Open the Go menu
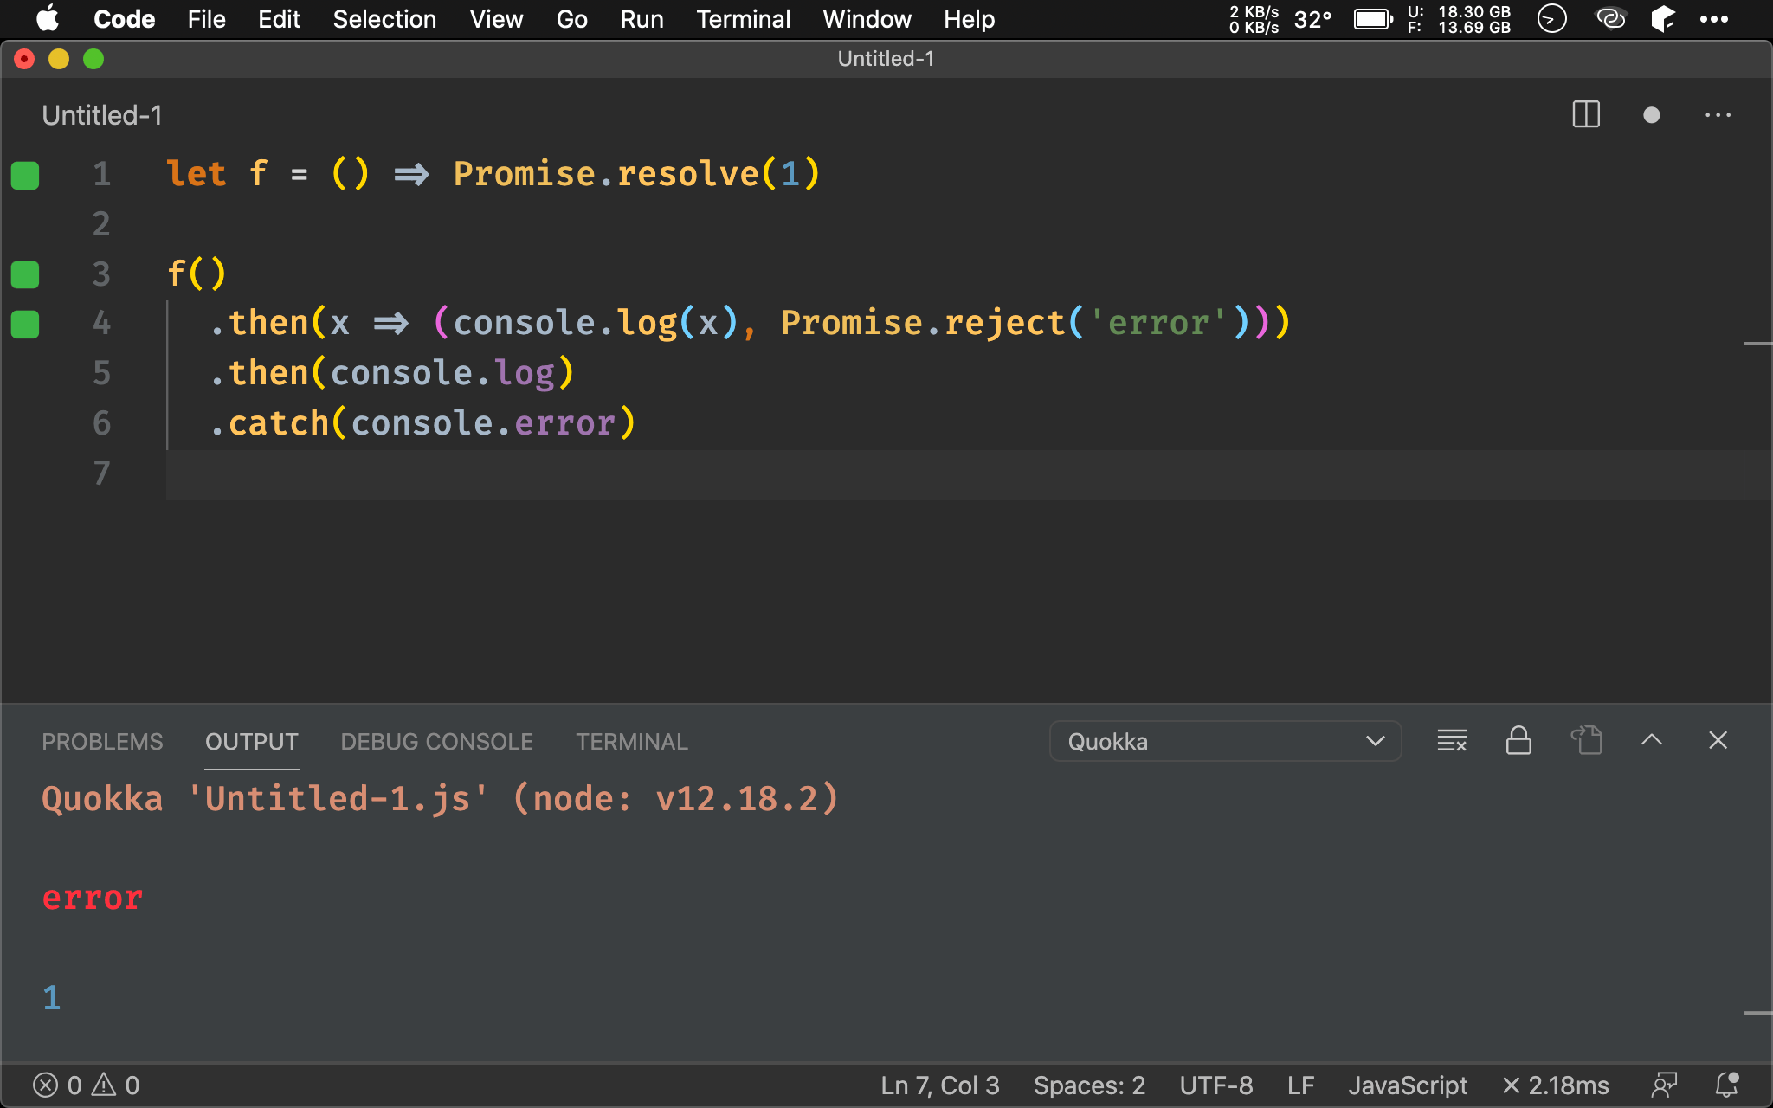 click(571, 19)
